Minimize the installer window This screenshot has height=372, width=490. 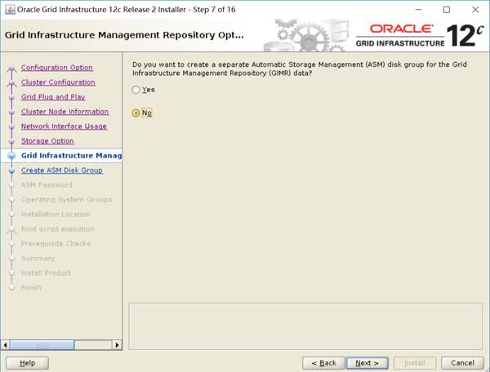[x=418, y=10]
